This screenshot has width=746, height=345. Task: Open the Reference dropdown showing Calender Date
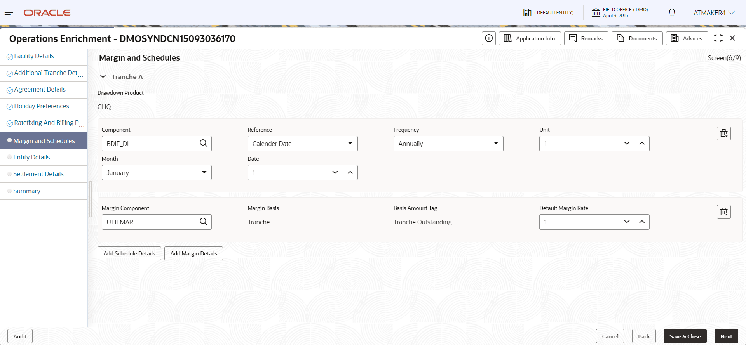coord(302,144)
